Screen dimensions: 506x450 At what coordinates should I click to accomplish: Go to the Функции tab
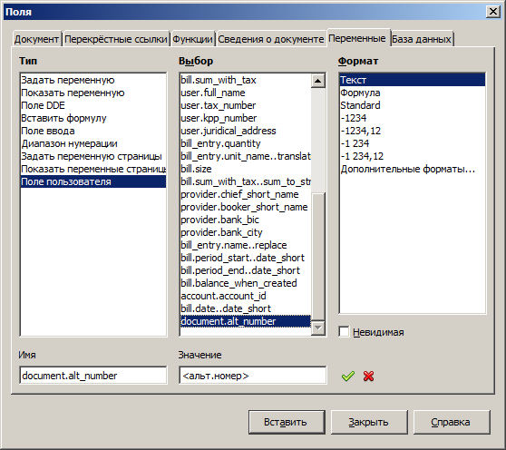[192, 39]
